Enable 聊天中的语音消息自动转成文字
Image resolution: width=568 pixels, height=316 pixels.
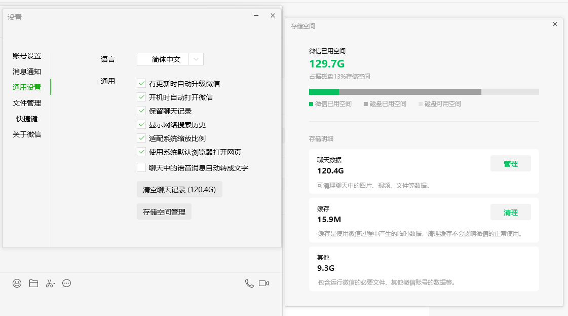[141, 167]
